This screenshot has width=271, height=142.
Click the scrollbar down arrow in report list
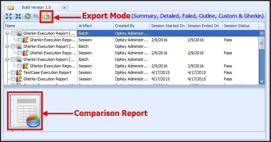point(262,82)
